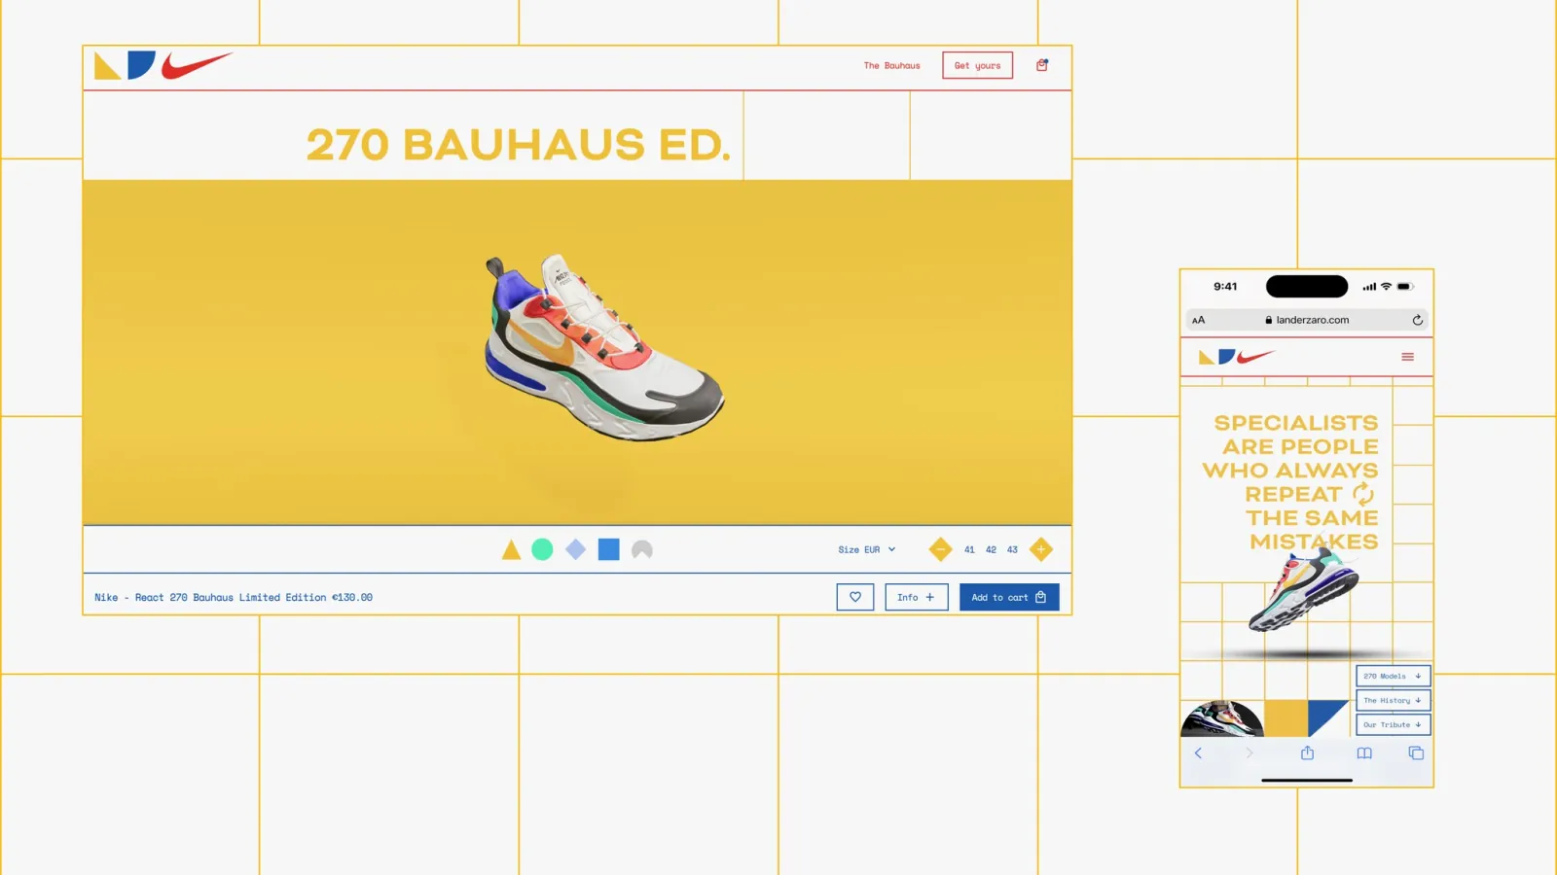1557x875 pixels.
Task: Choose the blue square shape option
Action: [x=609, y=550]
